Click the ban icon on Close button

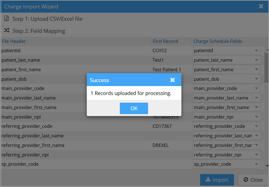tap(245, 180)
